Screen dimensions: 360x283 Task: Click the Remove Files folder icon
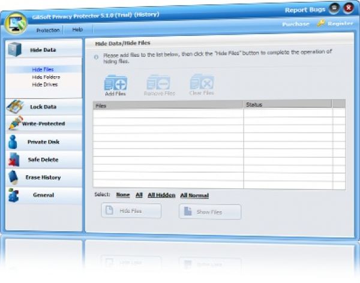(x=158, y=82)
